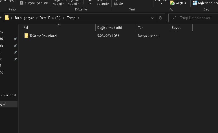Navigate to Bu bilgisayar in breadcrumb
This screenshot has width=218, height=133.
pos(25,18)
